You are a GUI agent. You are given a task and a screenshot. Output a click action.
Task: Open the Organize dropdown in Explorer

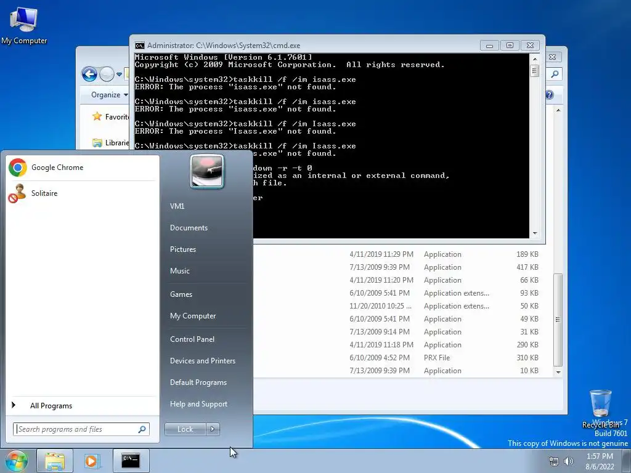[x=109, y=95]
